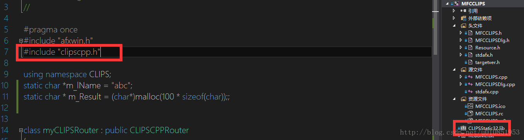
Task: Expand the MFCCLIPS.cpp tree node
Action: click(x=461, y=77)
